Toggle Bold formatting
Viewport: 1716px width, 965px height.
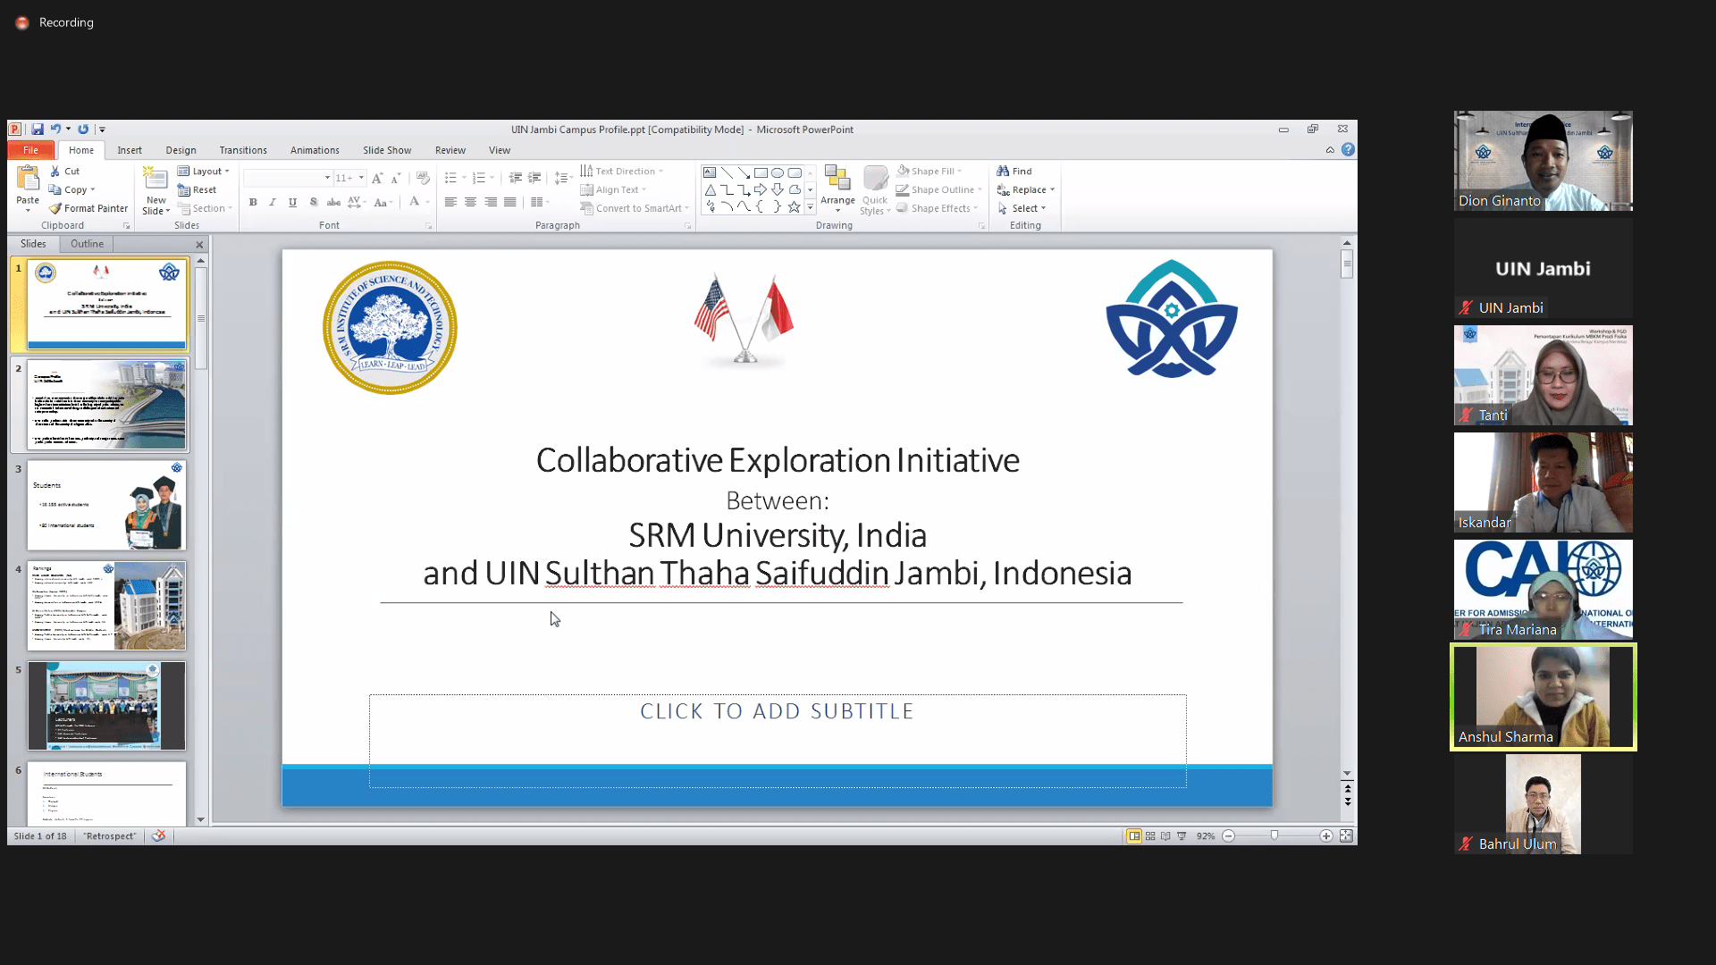pyautogui.click(x=253, y=203)
